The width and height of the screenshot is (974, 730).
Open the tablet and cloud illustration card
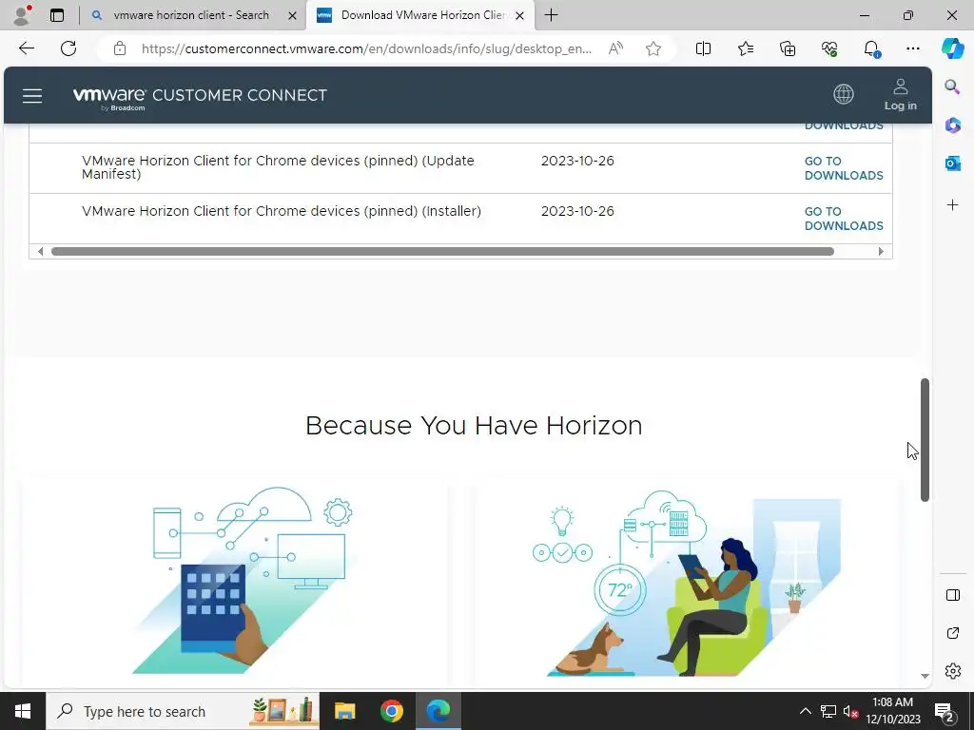click(x=235, y=583)
